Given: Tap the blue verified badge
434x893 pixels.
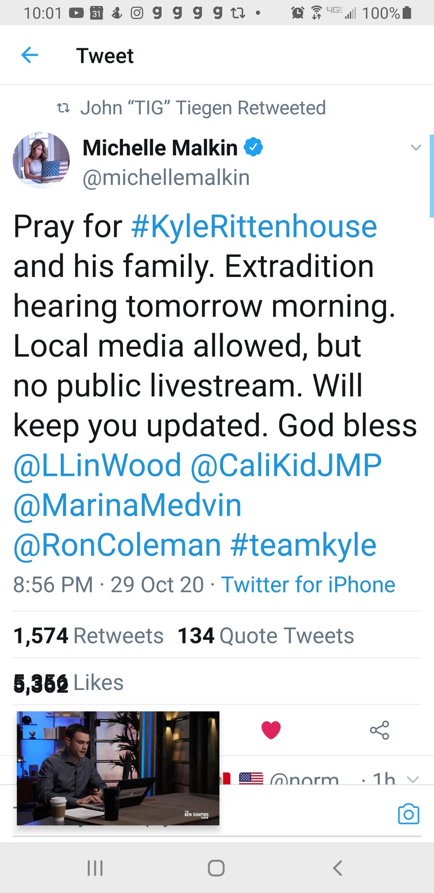Looking at the screenshot, I should [253, 147].
